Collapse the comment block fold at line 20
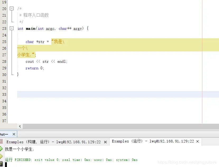Screen dimensions: 219x167 (12, 8)
